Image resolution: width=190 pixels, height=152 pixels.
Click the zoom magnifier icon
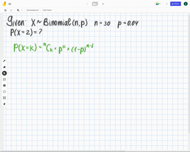[18, 10]
